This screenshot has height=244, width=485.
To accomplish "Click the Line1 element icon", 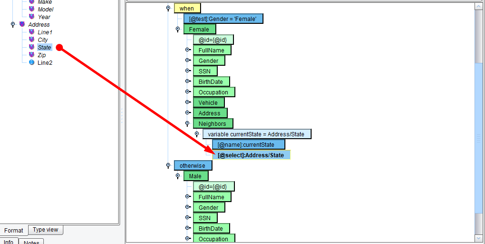I will (31, 31).
